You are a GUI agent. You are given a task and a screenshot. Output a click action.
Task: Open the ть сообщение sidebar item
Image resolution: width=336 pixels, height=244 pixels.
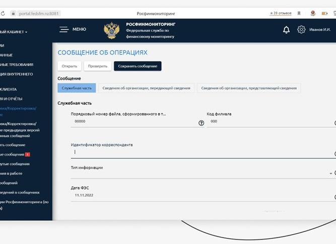pyautogui.click(x=13, y=145)
